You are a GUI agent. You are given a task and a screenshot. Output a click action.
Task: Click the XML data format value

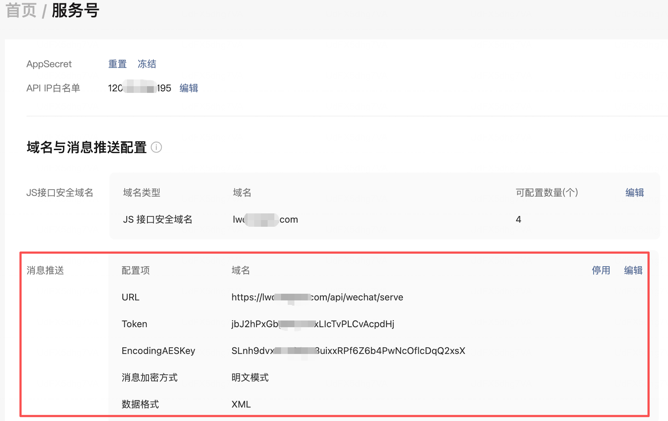(x=241, y=404)
